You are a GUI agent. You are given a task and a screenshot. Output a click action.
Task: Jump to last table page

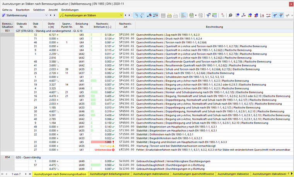click(30, 174)
